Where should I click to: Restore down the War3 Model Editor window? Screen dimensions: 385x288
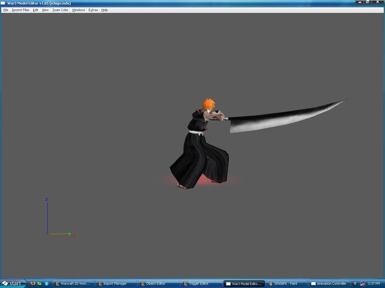(368, 2)
